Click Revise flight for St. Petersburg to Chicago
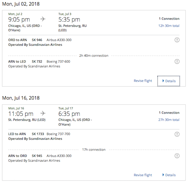The height and width of the screenshot is (183, 188). click(143, 175)
